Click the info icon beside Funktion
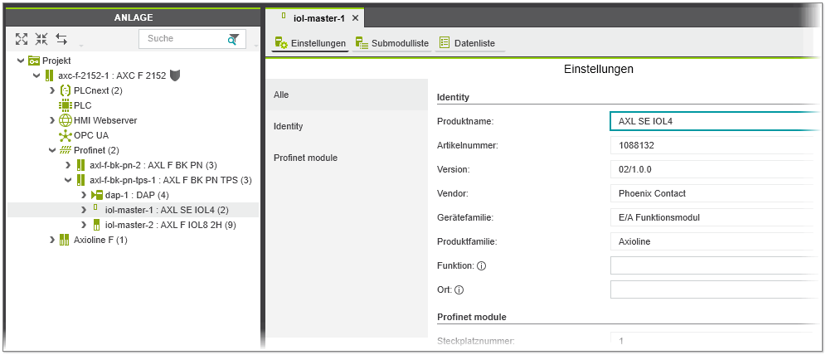826x355 pixels. click(x=481, y=266)
